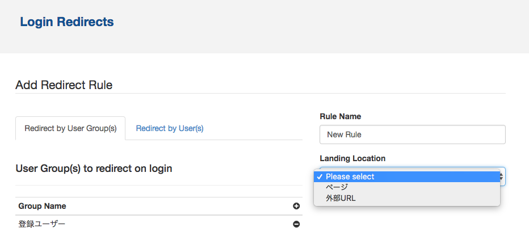Click the checkmark beside Please select
529x244 pixels.
point(320,176)
